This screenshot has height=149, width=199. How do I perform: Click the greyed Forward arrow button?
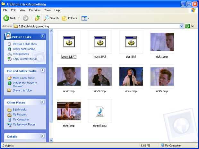tap(25, 18)
